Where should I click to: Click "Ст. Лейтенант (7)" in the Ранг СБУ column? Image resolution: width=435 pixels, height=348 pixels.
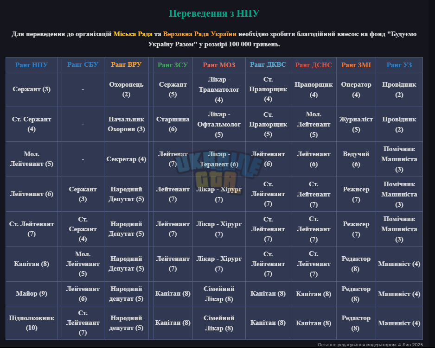point(83,323)
